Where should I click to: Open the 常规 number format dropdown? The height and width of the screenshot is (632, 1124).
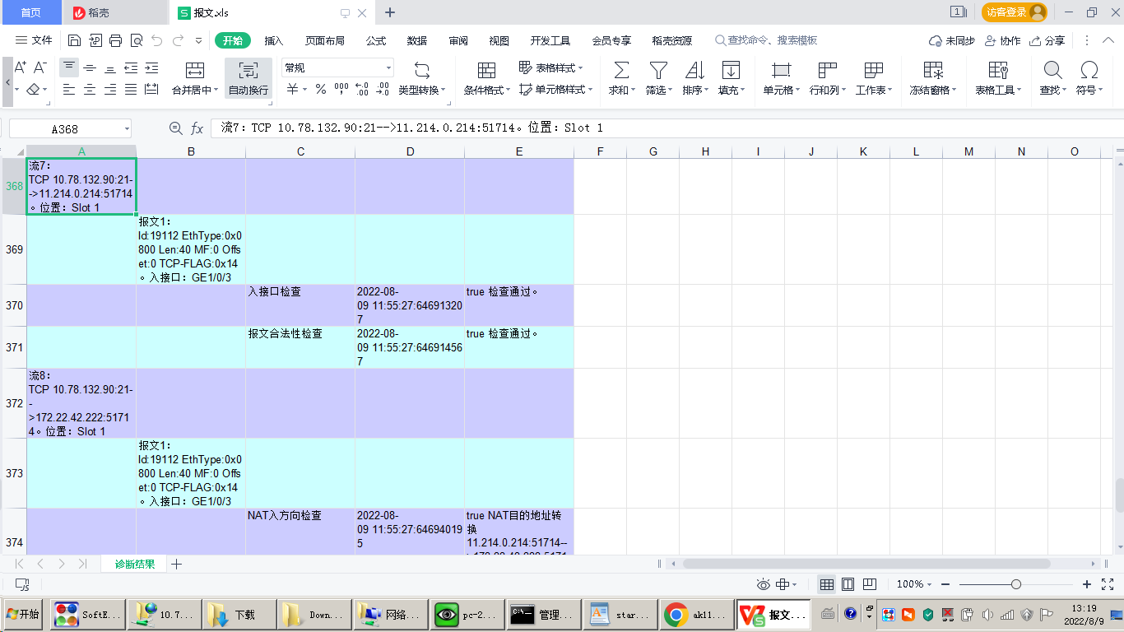click(388, 67)
